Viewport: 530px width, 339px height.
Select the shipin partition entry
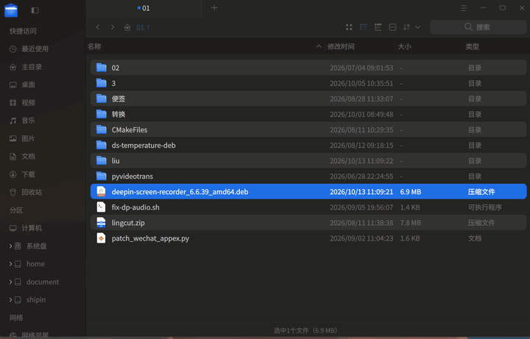[36, 300]
